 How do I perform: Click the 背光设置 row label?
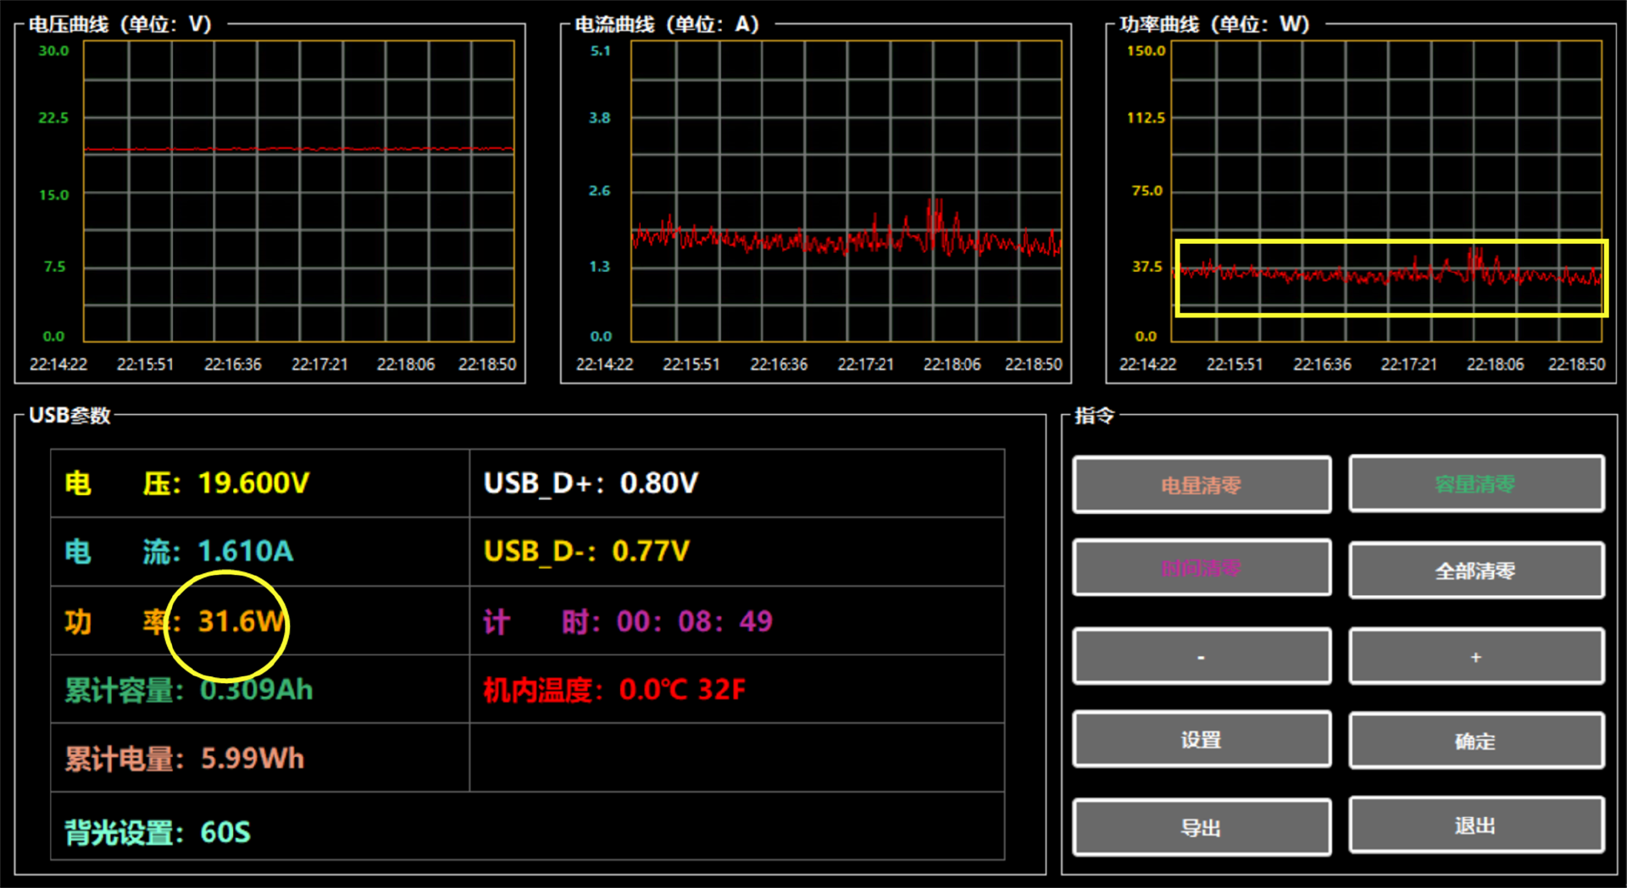(x=125, y=834)
